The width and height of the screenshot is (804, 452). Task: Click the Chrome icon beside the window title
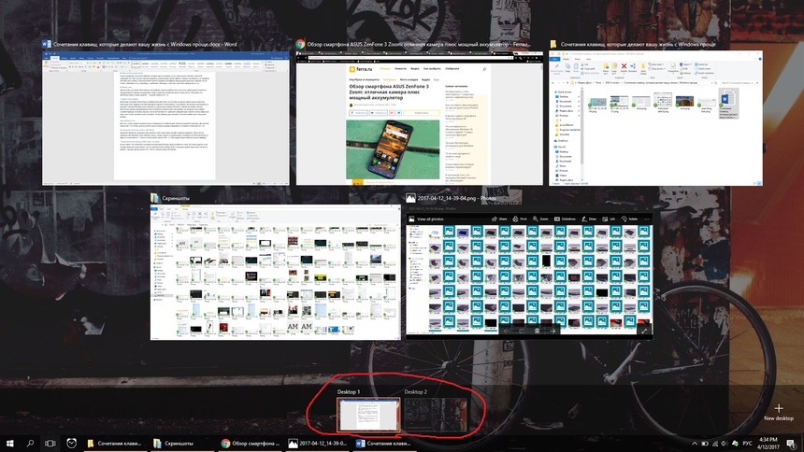point(300,44)
